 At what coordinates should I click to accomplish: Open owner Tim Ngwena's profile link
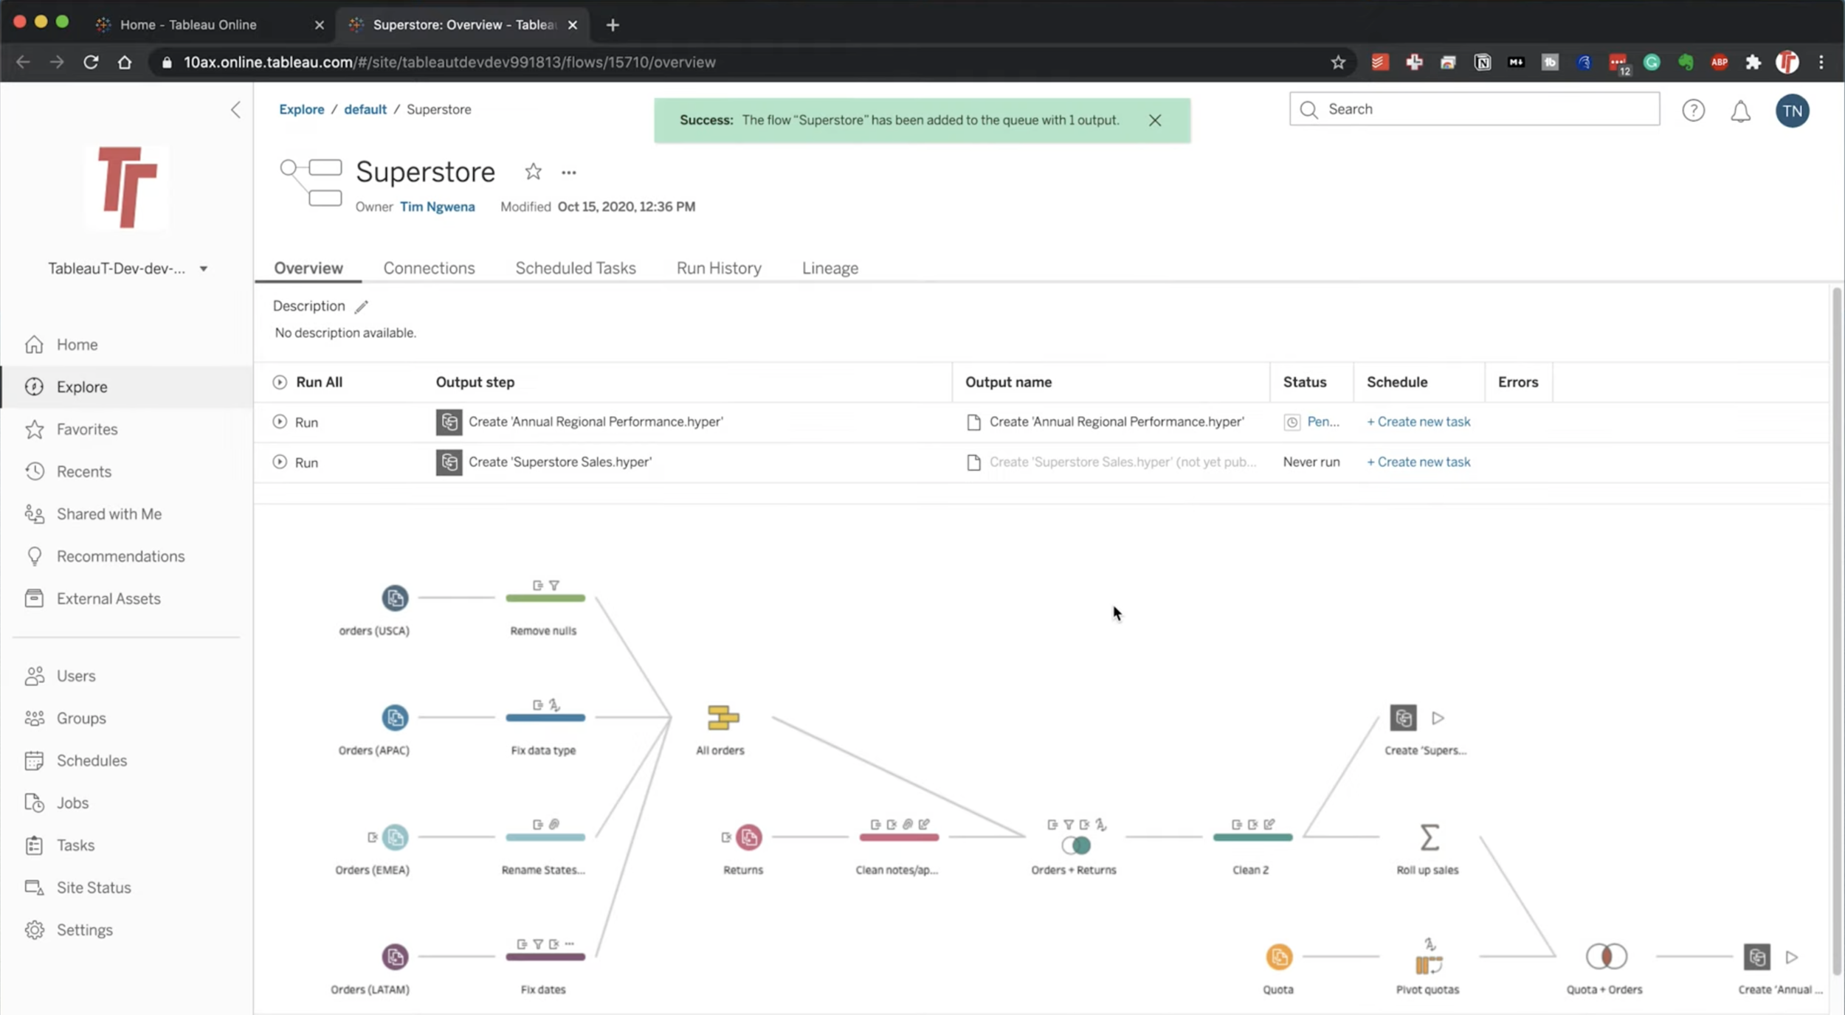[x=437, y=207]
